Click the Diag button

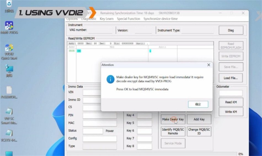pyautogui.click(x=231, y=30)
